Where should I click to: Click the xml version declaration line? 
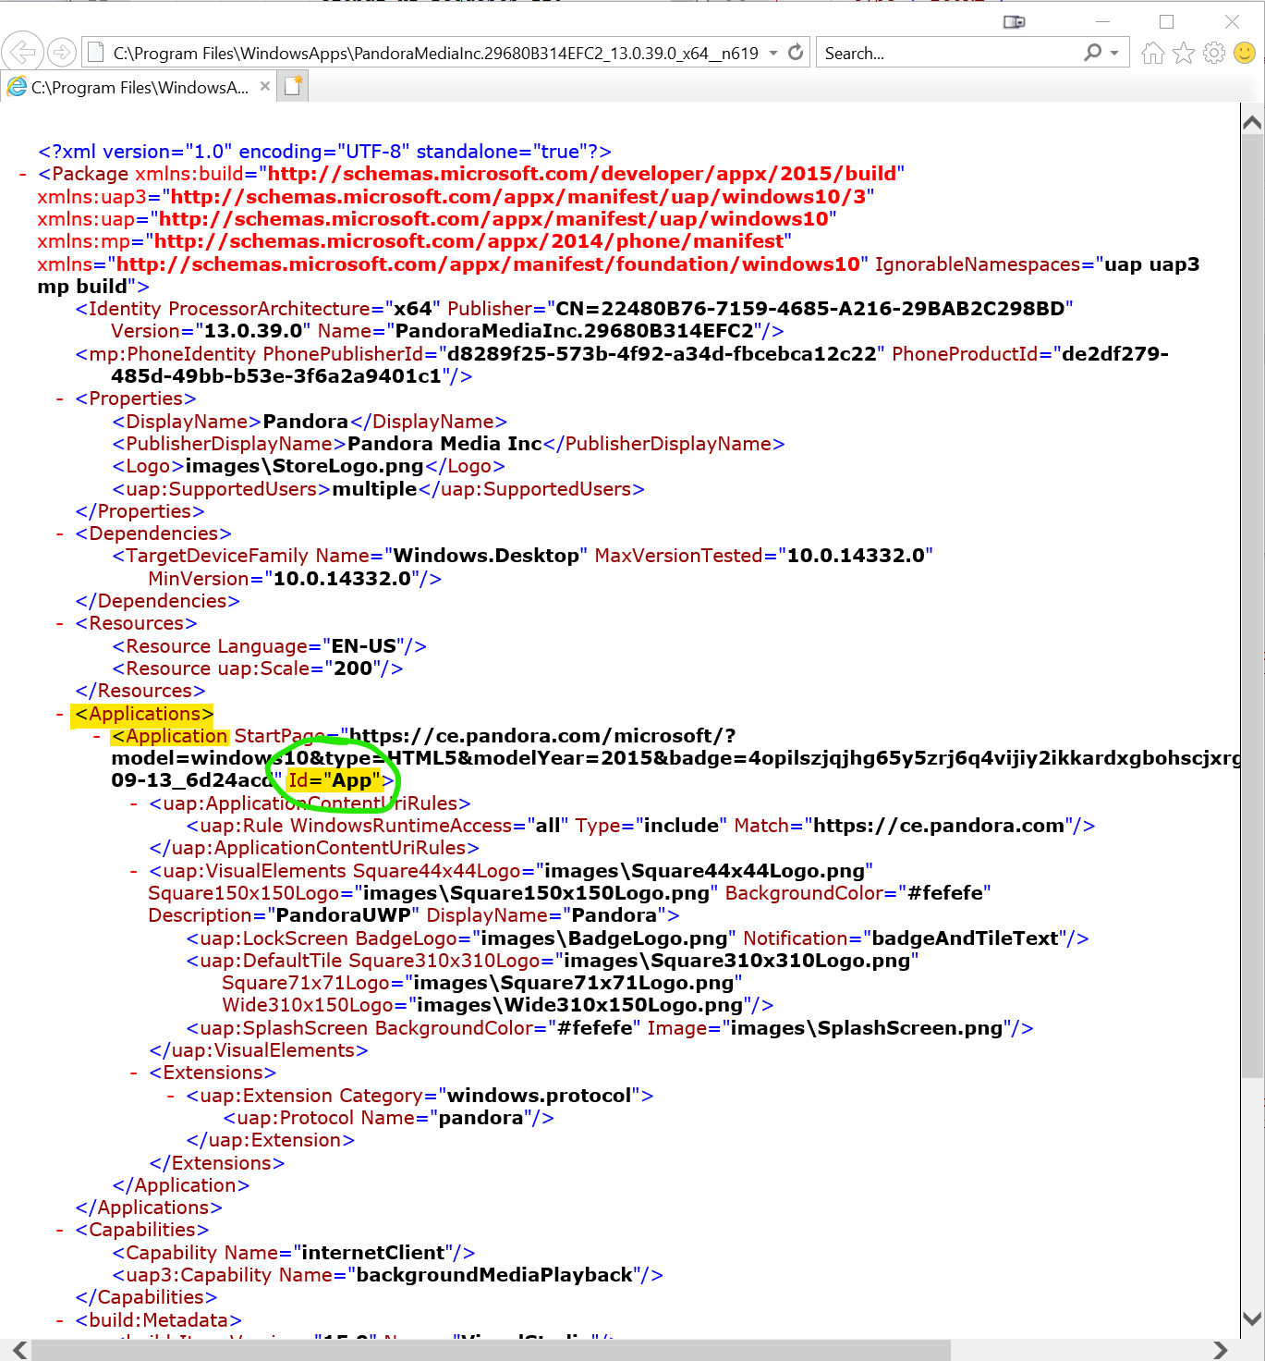324,152
